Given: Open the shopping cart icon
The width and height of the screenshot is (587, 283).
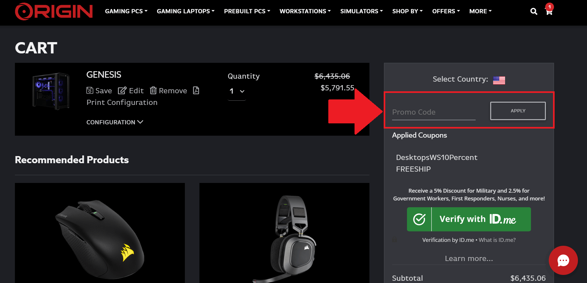Looking at the screenshot, I should click(x=549, y=12).
